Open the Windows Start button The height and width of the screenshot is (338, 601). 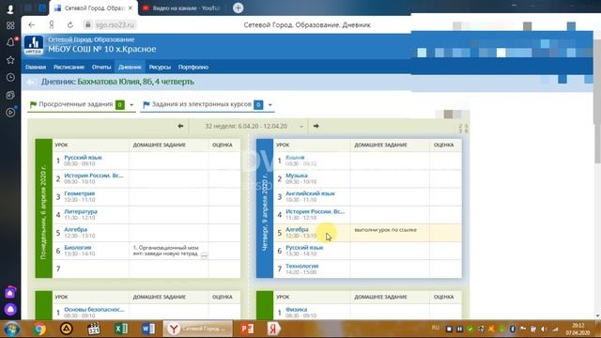[x=11, y=329]
